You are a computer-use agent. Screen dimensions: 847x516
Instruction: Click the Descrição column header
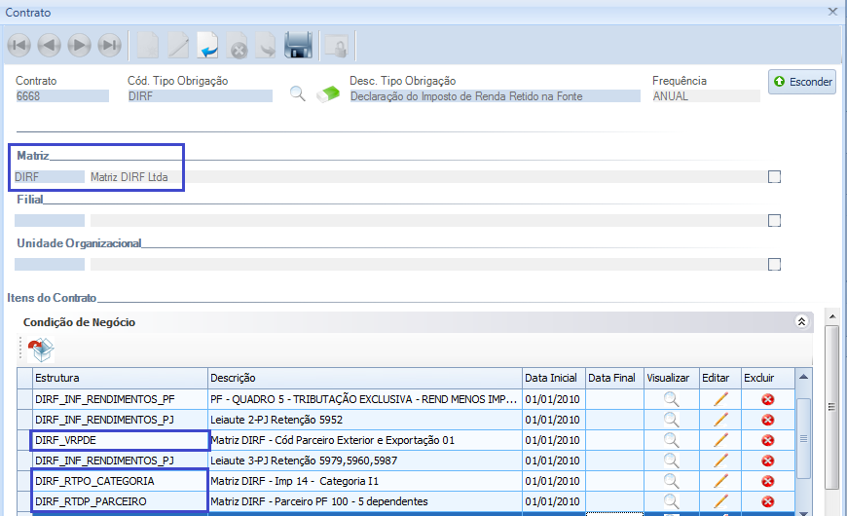point(364,378)
